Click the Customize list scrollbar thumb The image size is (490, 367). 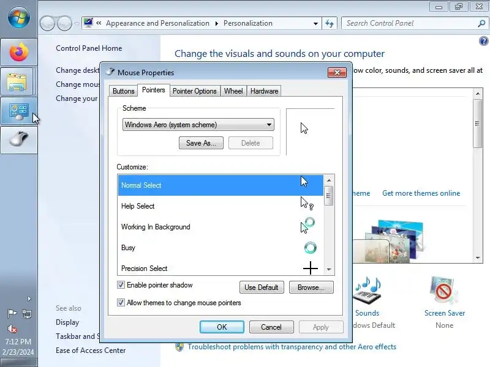pyautogui.click(x=328, y=196)
